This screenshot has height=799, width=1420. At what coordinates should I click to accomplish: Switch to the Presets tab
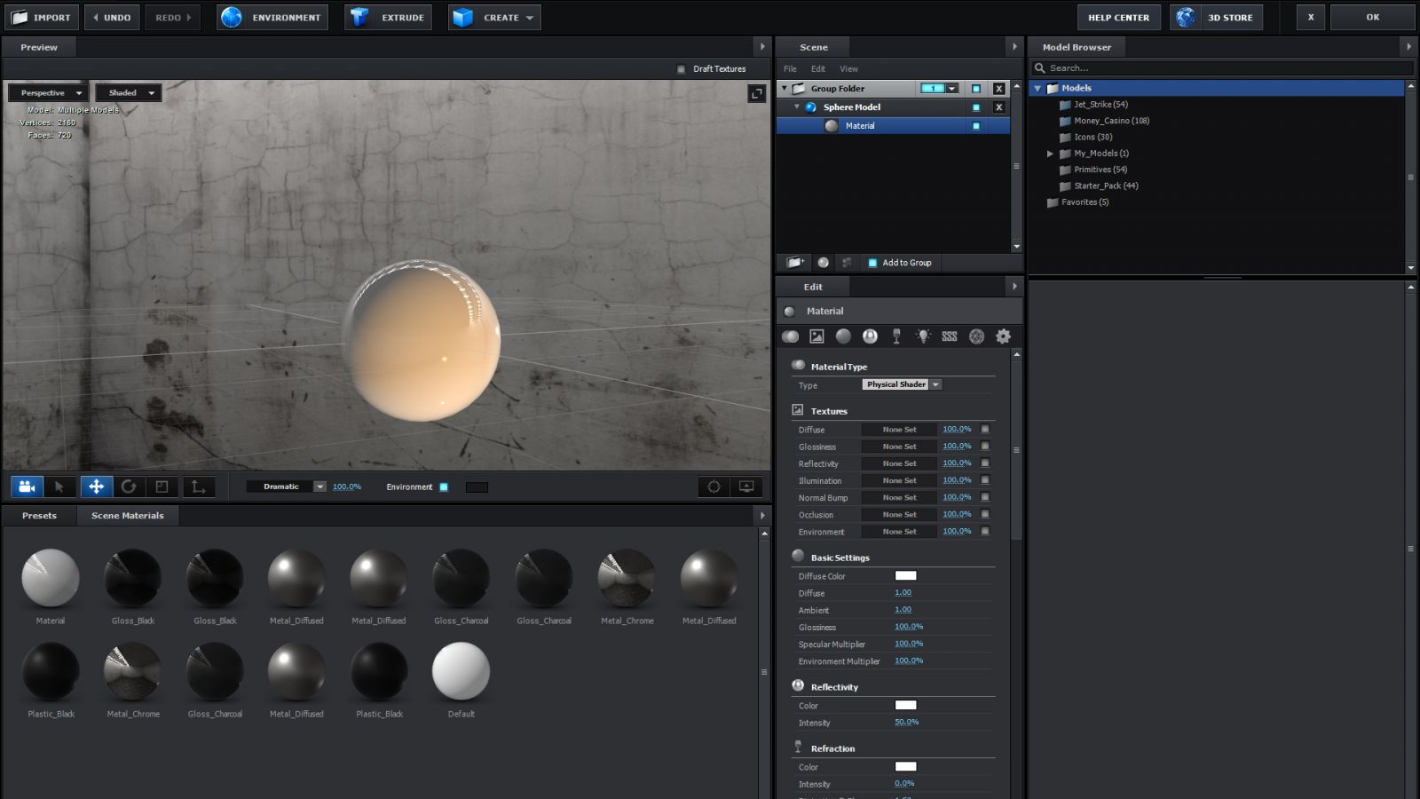(x=39, y=515)
